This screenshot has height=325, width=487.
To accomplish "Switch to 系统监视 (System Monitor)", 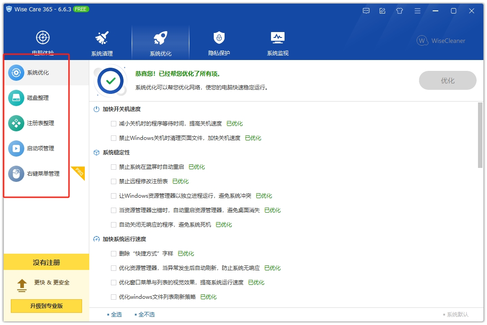I will tap(277, 41).
